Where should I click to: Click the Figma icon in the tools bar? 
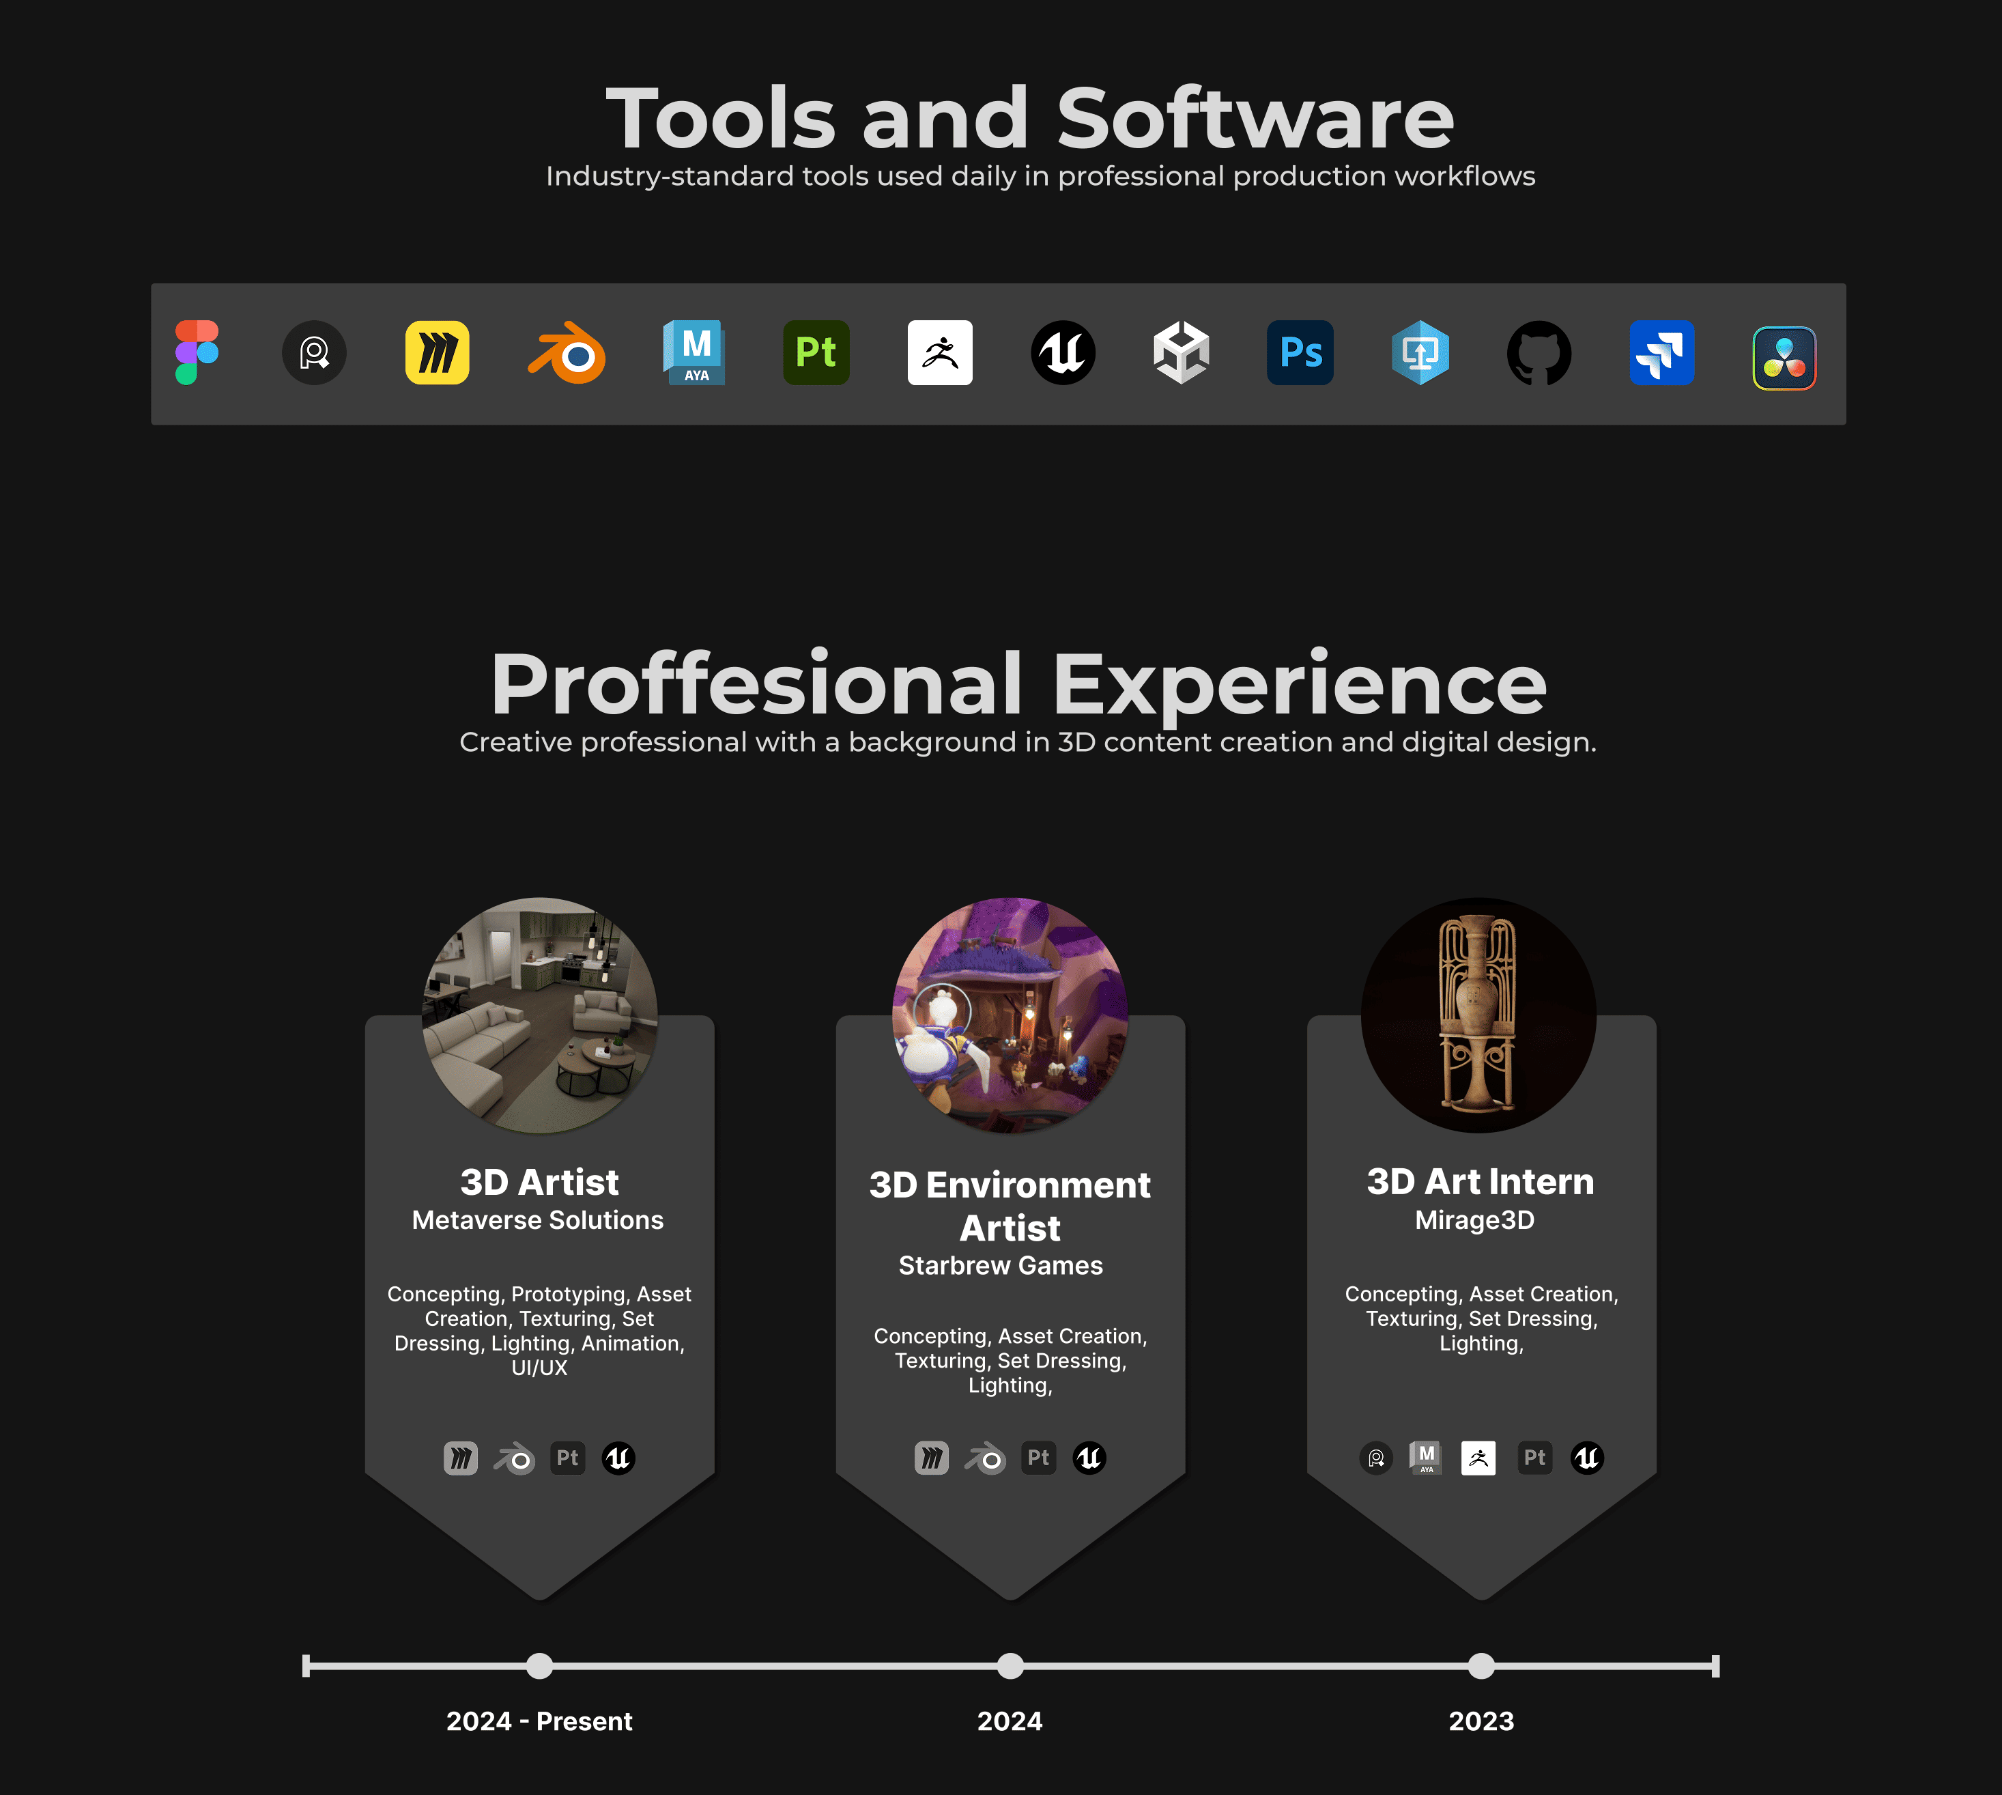(x=196, y=352)
